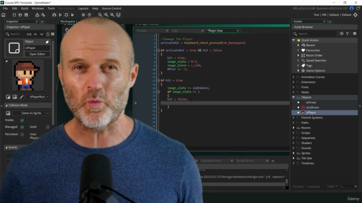This screenshot has height=203, width=362.
Task: Collapse the Objects folder
Action: point(294,97)
